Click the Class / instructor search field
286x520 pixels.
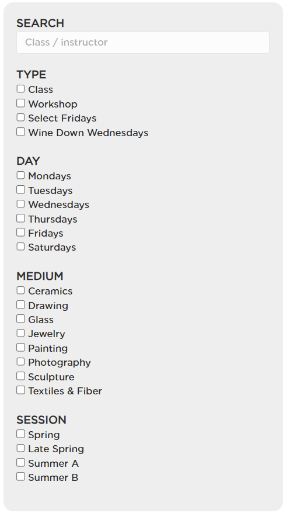[143, 43]
